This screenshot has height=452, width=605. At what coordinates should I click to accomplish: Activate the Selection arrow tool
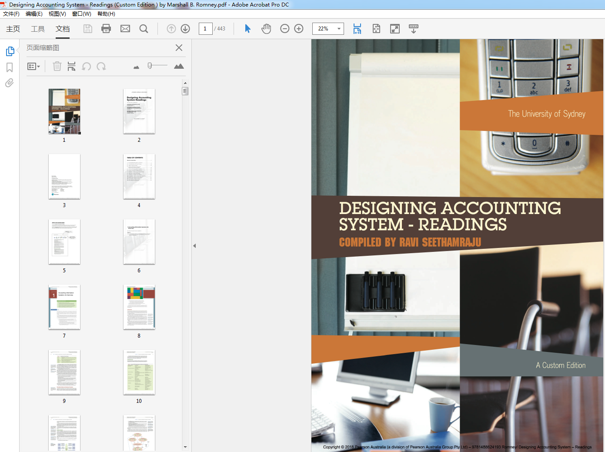pyautogui.click(x=248, y=29)
